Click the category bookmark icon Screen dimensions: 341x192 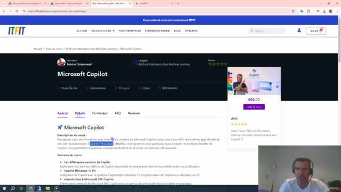pos(135,62)
